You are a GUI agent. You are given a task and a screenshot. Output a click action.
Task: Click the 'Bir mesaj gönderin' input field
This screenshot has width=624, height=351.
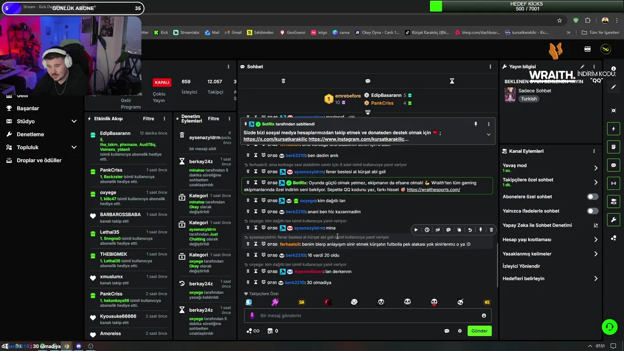click(368, 315)
